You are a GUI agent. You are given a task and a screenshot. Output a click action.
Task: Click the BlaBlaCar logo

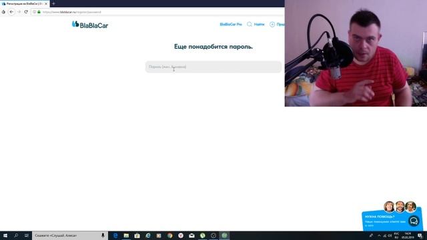pyautogui.click(x=90, y=25)
